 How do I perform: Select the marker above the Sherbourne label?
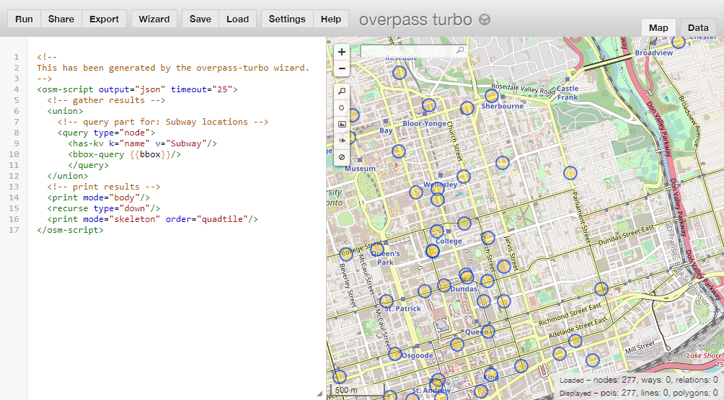click(491, 96)
